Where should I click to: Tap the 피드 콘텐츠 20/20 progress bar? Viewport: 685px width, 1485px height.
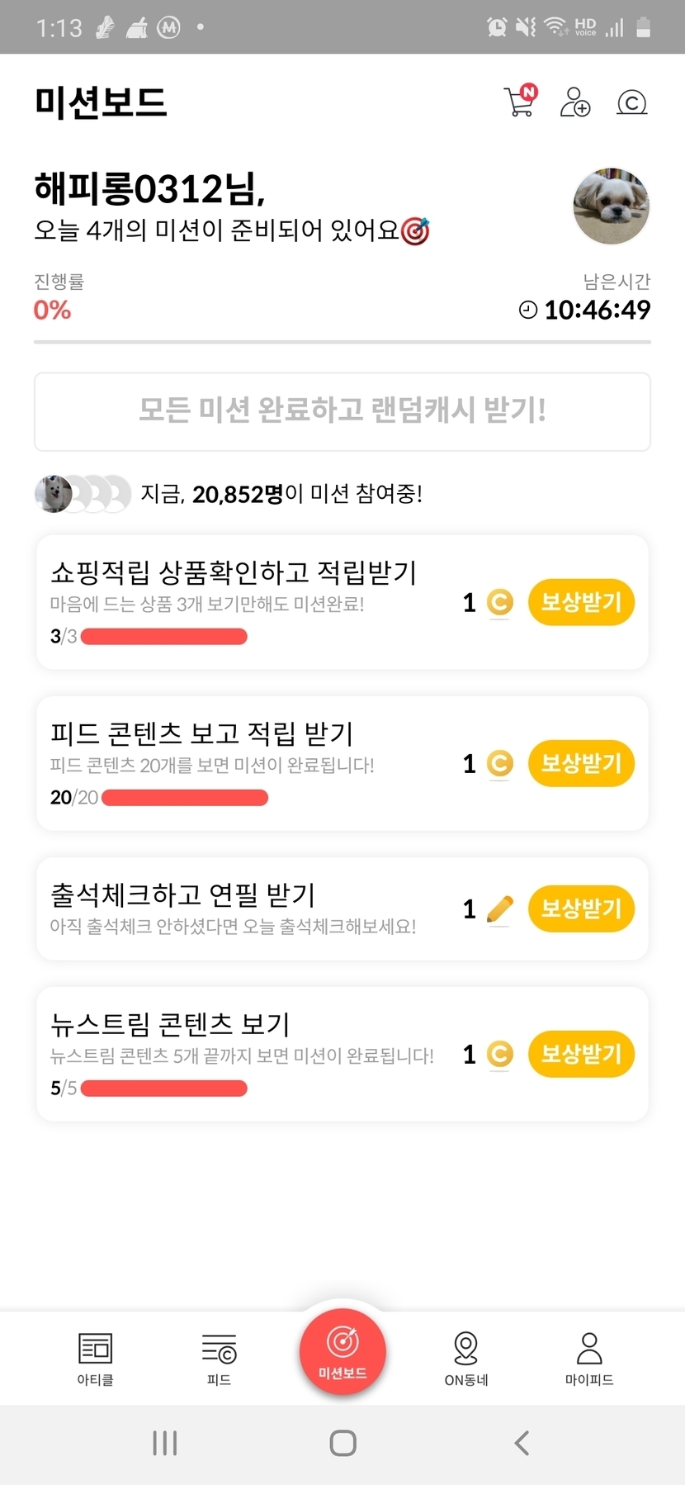tap(184, 798)
